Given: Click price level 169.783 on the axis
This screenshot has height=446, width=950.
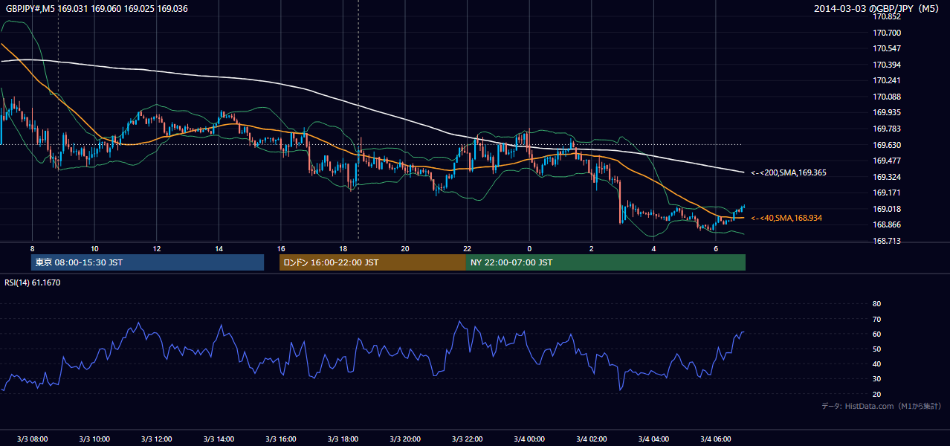Looking at the screenshot, I should 888,129.
